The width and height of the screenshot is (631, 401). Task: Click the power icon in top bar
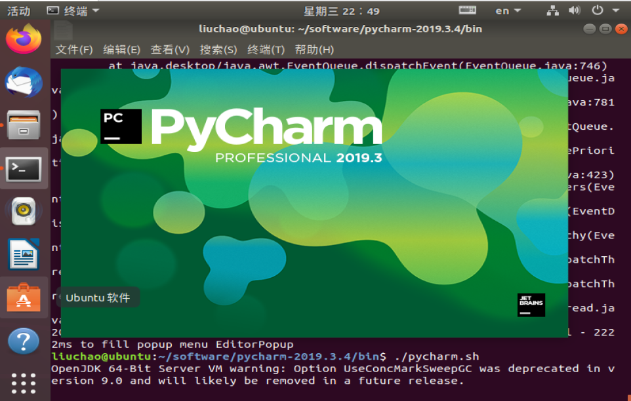click(x=597, y=10)
